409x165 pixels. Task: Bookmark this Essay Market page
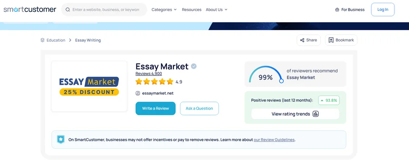(341, 40)
